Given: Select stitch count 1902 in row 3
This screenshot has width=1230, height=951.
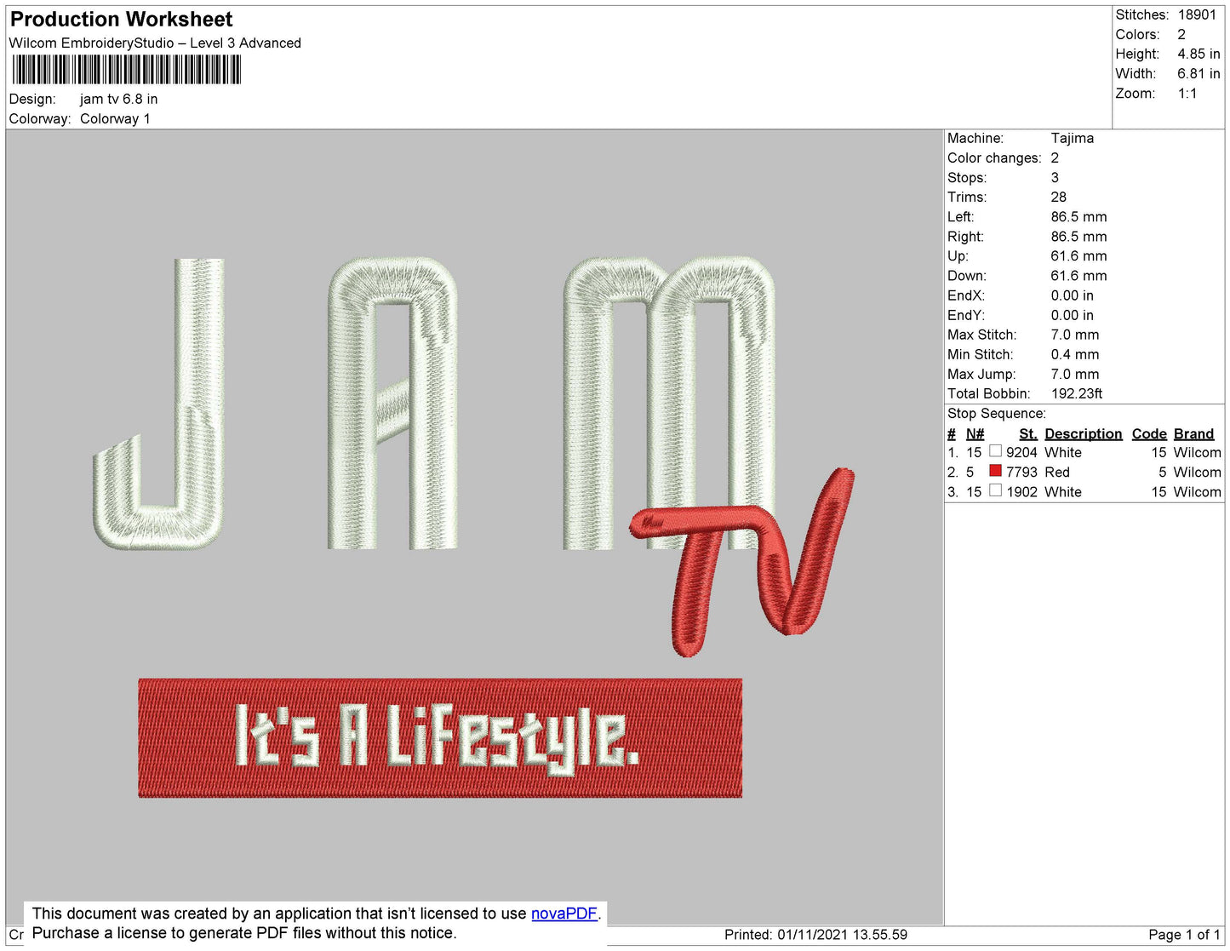Looking at the screenshot, I should (x=1021, y=492).
